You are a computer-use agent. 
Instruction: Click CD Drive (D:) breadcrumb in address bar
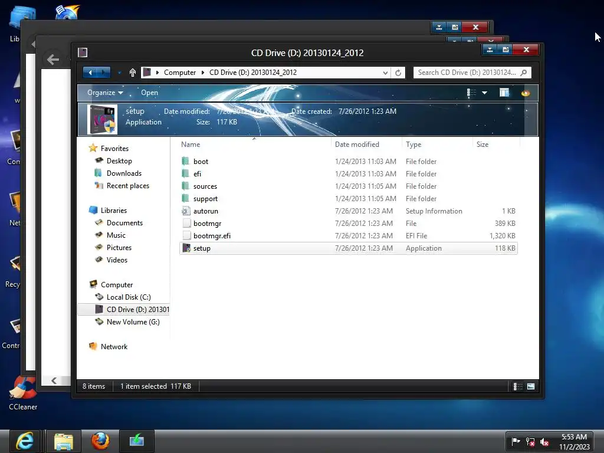pyautogui.click(x=253, y=73)
